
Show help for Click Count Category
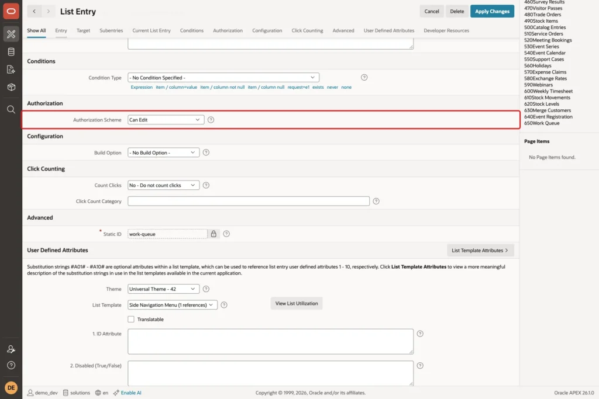(376, 201)
